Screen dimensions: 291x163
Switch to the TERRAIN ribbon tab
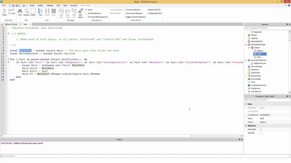click(x=50, y=5)
